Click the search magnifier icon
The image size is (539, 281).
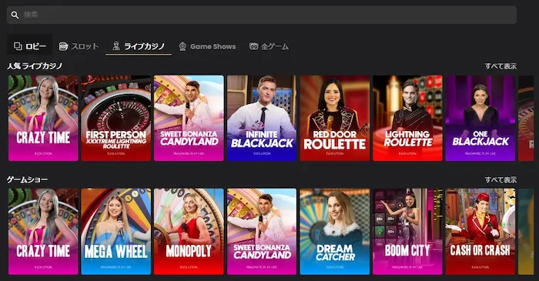[15, 15]
